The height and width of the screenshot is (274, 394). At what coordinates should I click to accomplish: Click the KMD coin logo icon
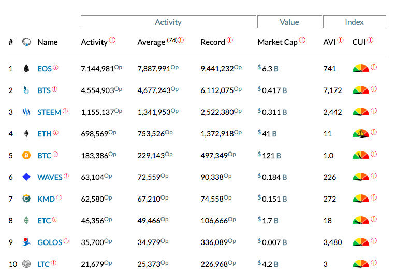[x=26, y=199]
